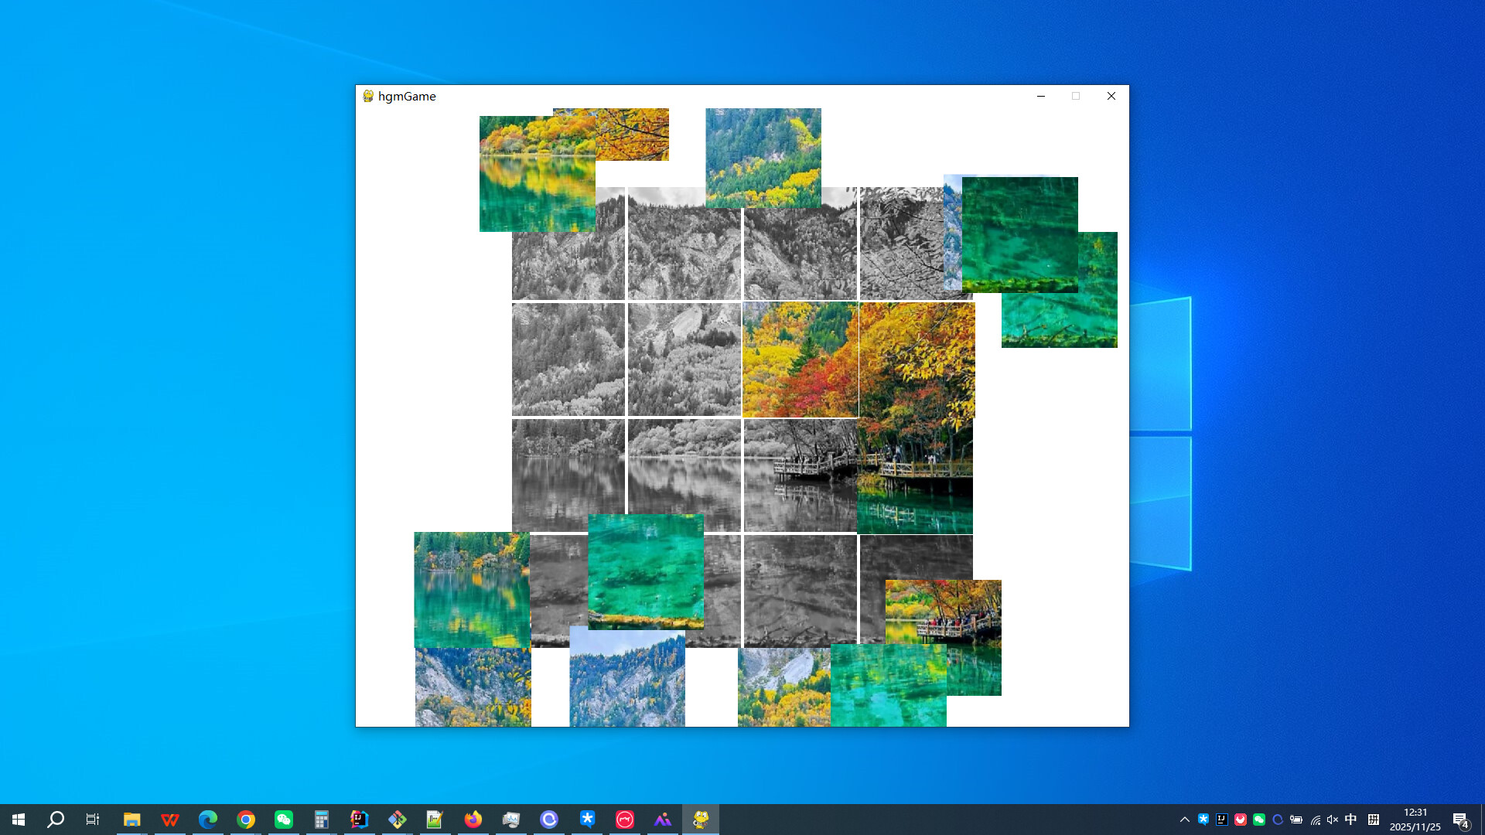The width and height of the screenshot is (1485, 835).
Task: Open Windows Search from the taskbar
Action: tap(54, 819)
